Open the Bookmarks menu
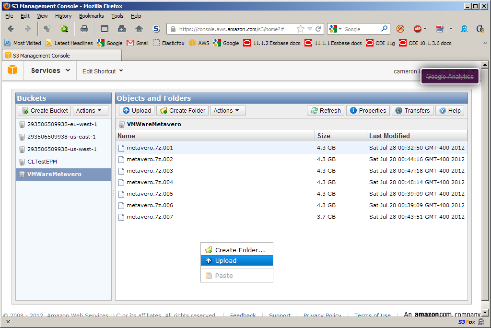The image size is (491, 328). pos(91,16)
